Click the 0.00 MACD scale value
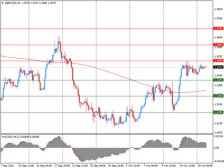The width and height of the screenshot is (224, 168). (x=216, y=148)
